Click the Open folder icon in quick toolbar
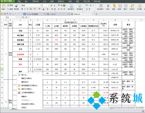145x113 pixels. 2,14
